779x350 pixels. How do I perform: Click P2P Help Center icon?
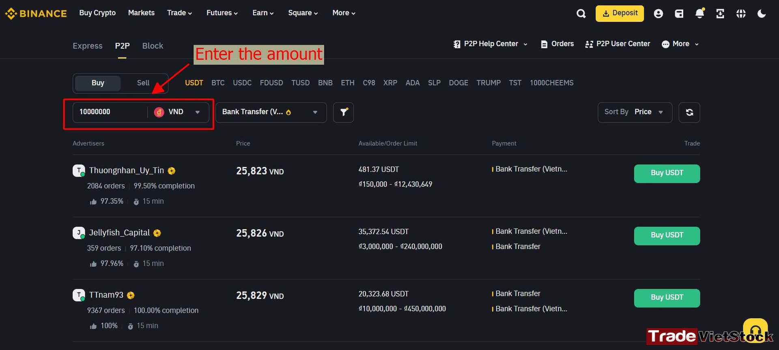tap(457, 44)
